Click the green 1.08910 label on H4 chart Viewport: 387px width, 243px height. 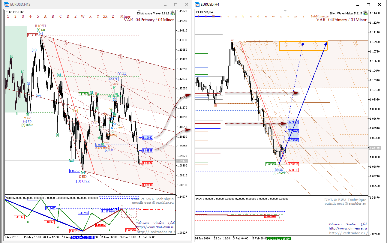click(x=271, y=164)
